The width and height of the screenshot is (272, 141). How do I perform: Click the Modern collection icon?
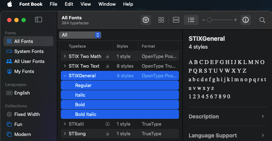[9, 135]
